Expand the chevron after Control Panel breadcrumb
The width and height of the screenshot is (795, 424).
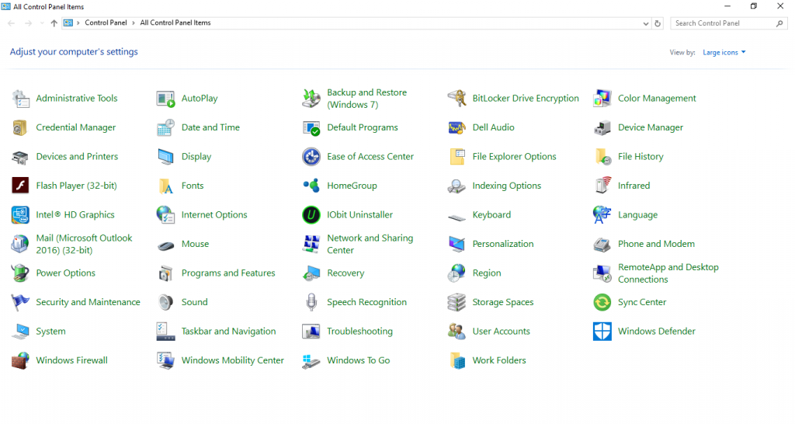pyautogui.click(x=134, y=23)
